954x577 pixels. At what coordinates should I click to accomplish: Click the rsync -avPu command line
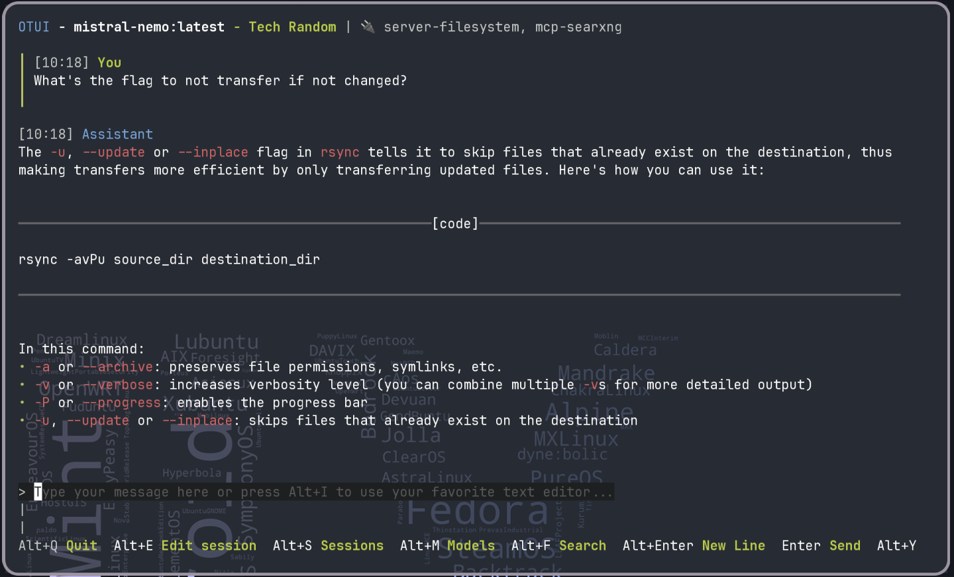[x=169, y=260]
